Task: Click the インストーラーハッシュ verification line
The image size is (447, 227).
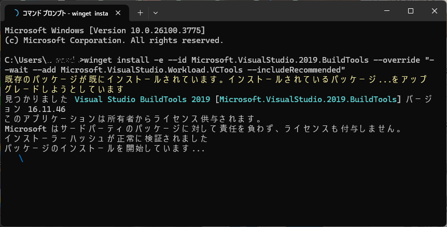Action: point(106,138)
